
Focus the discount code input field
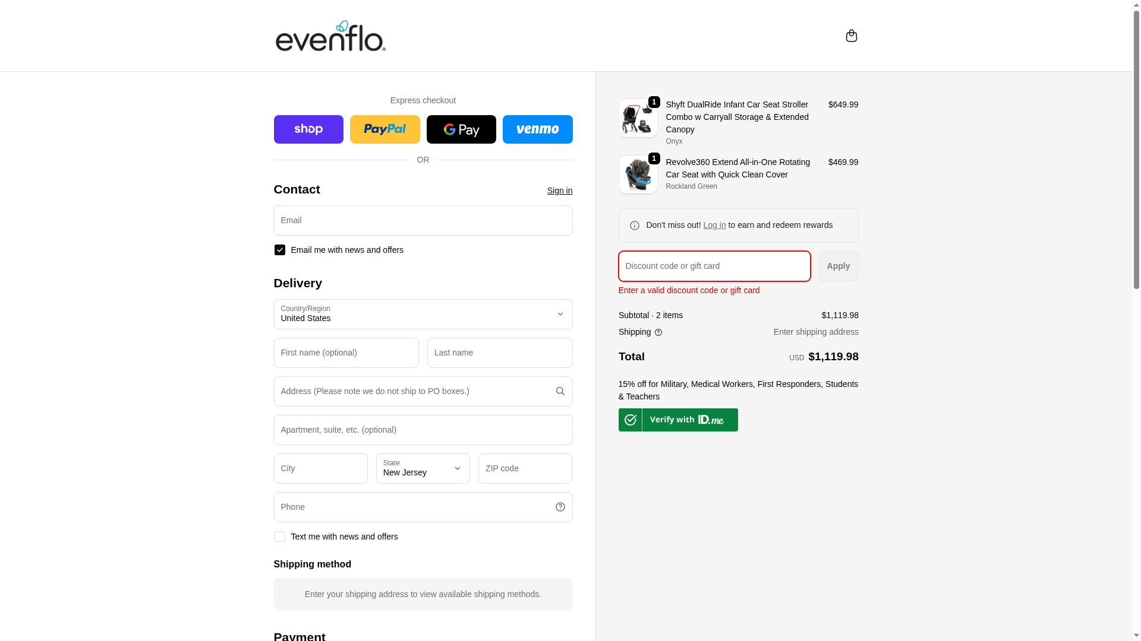pyautogui.click(x=714, y=266)
